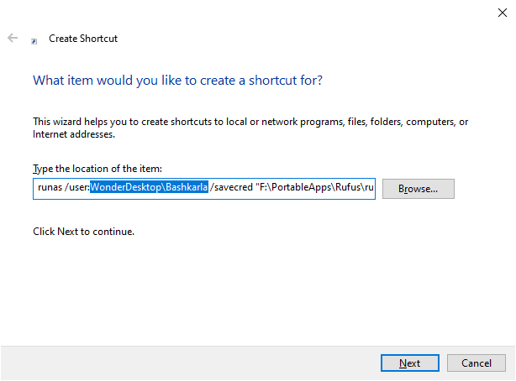Close the Create Shortcut dialog

(x=503, y=13)
